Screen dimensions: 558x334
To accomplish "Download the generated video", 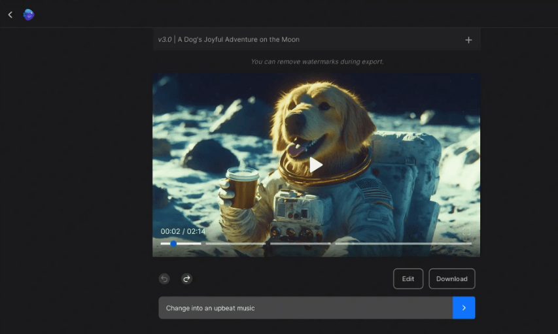I will point(451,278).
